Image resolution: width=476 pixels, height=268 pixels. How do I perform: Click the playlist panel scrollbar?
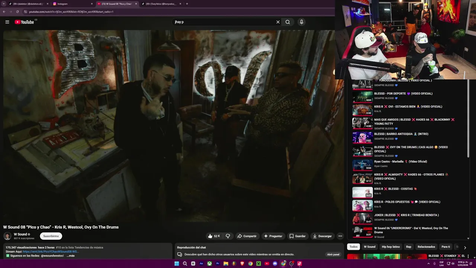coord(468,119)
